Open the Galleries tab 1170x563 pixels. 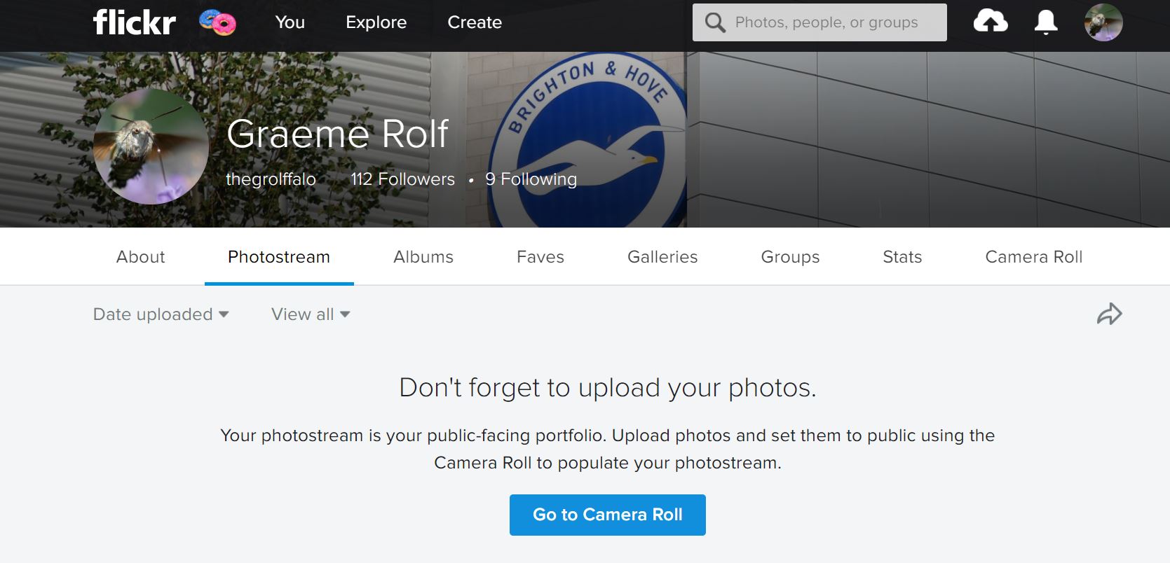click(x=662, y=257)
